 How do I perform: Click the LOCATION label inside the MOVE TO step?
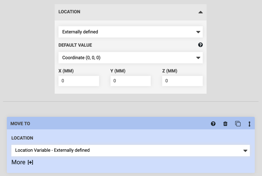(22, 138)
